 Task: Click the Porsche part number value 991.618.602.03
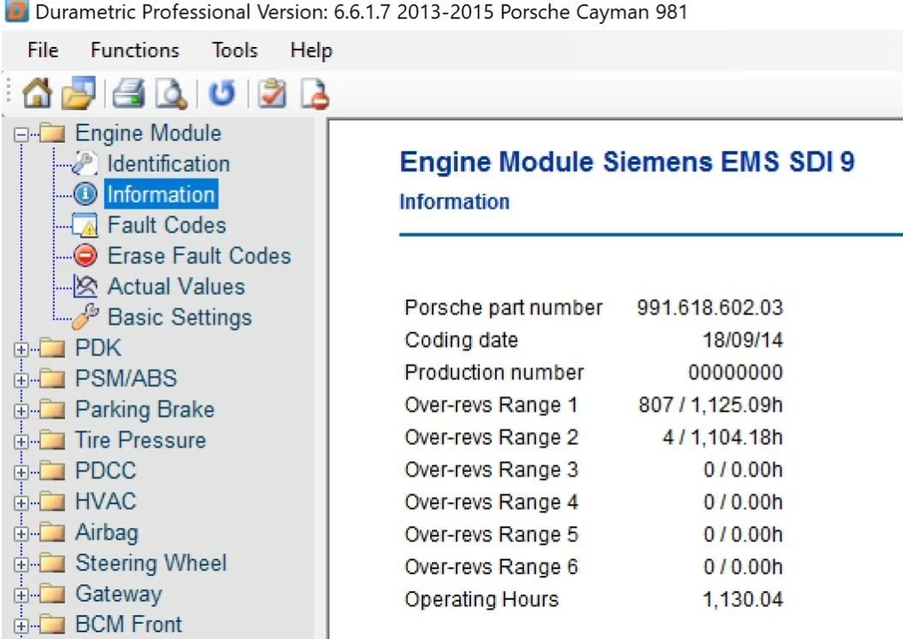[x=709, y=307]
